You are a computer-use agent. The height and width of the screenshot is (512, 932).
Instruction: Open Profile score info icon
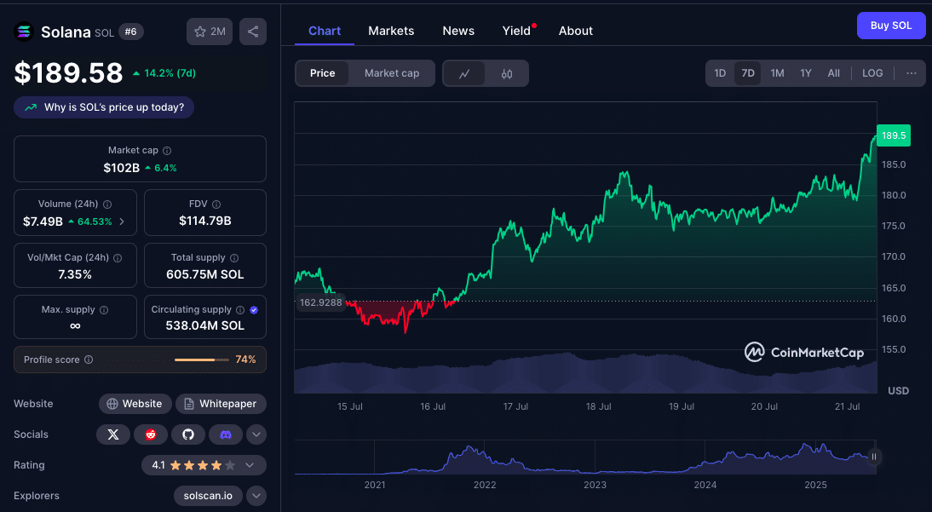tap(89, 360)
